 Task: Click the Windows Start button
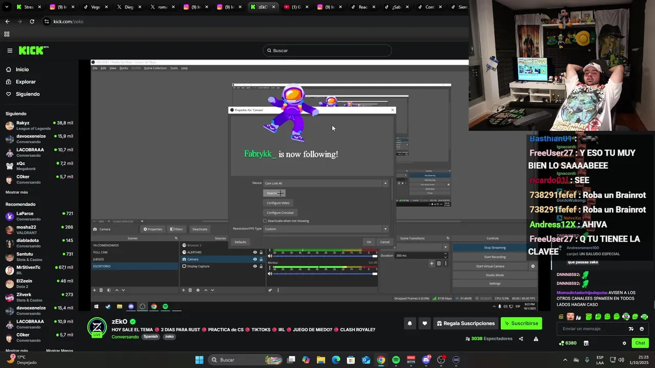(199, 360)
